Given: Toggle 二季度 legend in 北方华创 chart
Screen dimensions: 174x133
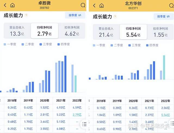Looking at the screenshot, I should coord(117,45).
